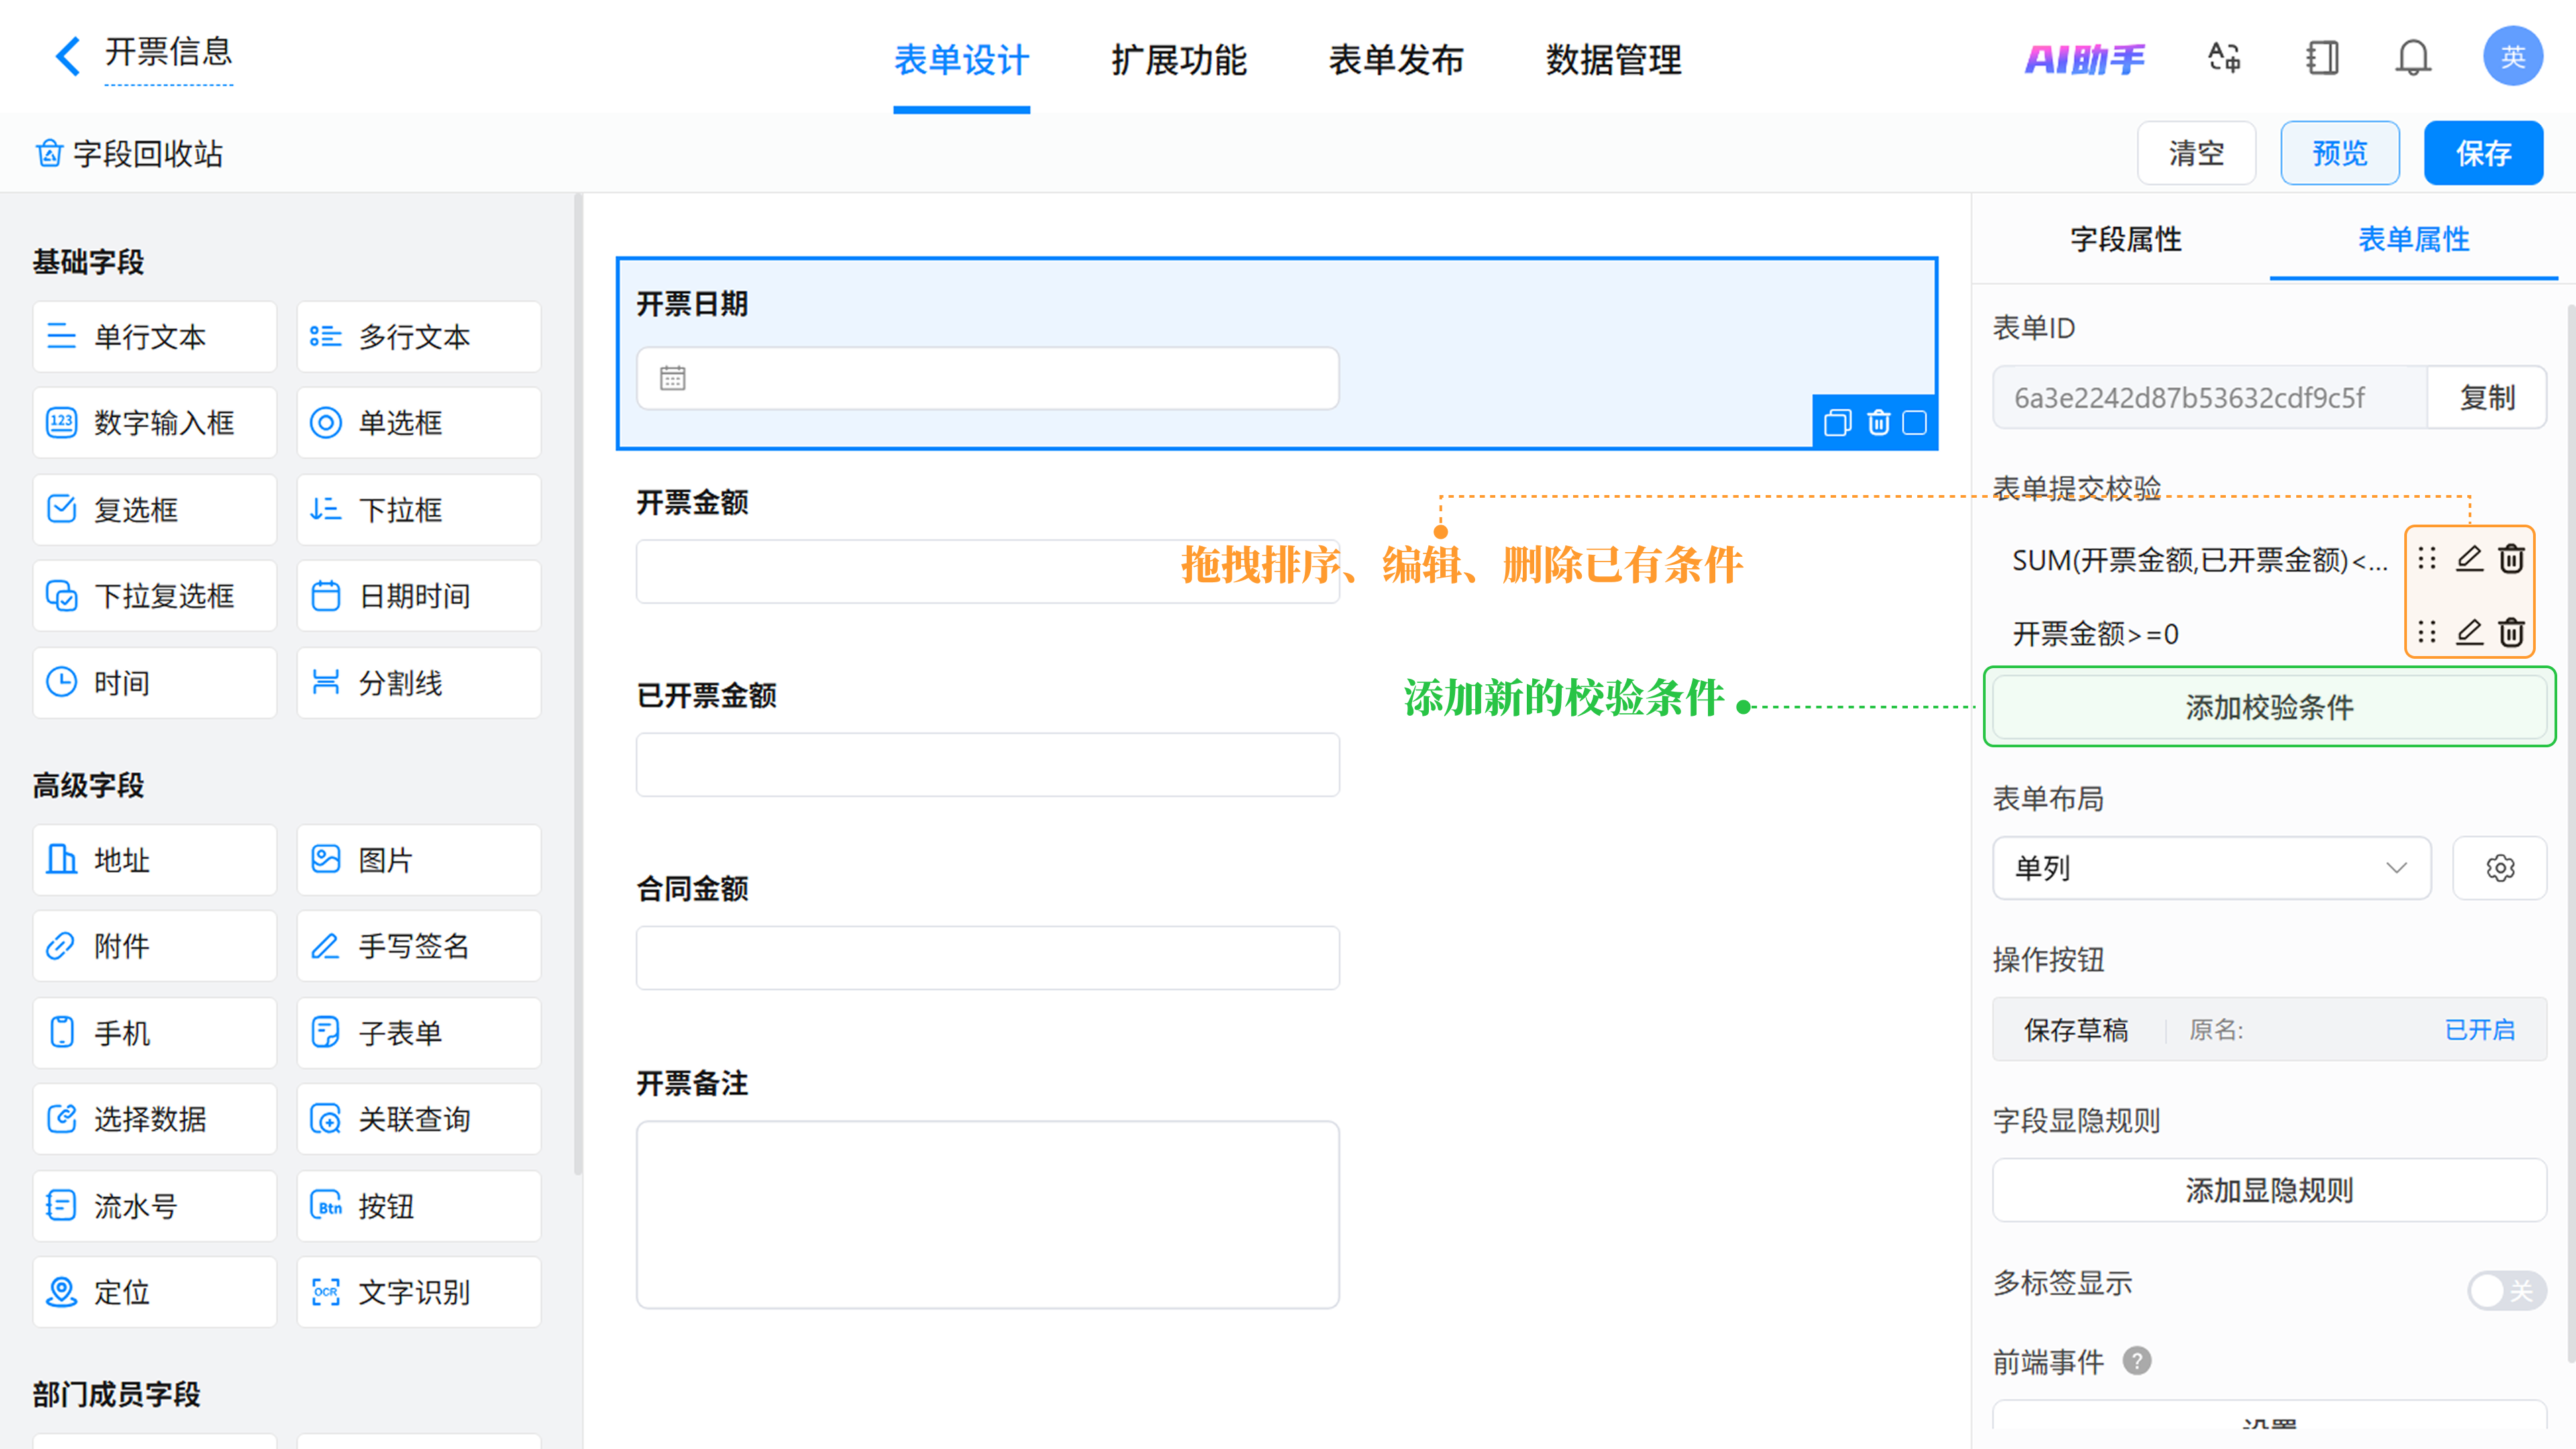
Task: Click drag handle of 开票金额>=0 condition
Action: click(2427, 632)
